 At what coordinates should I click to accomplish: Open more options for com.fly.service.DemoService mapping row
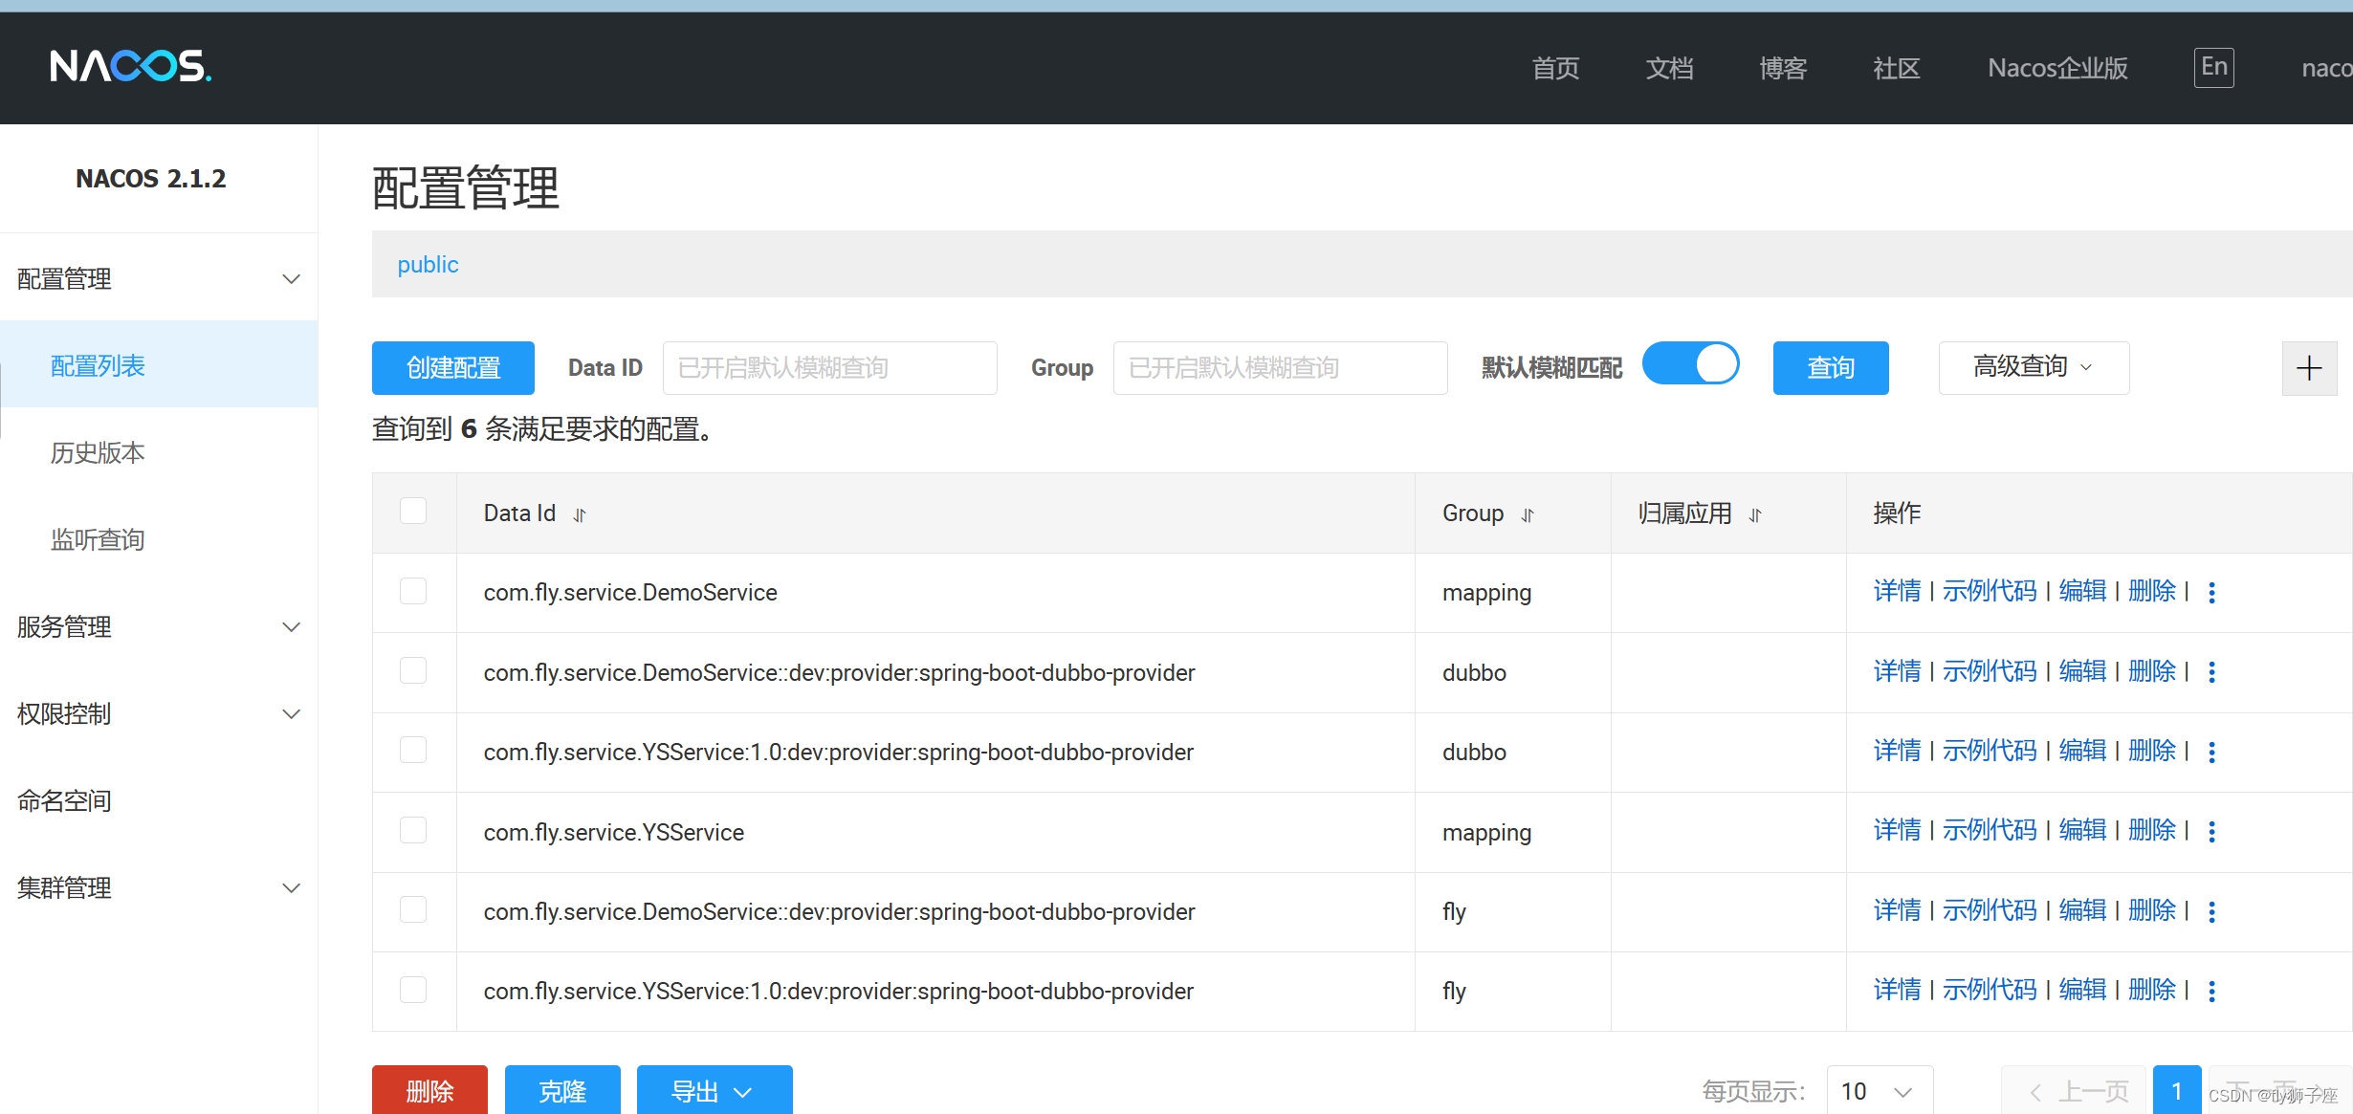click(2211, 593)
